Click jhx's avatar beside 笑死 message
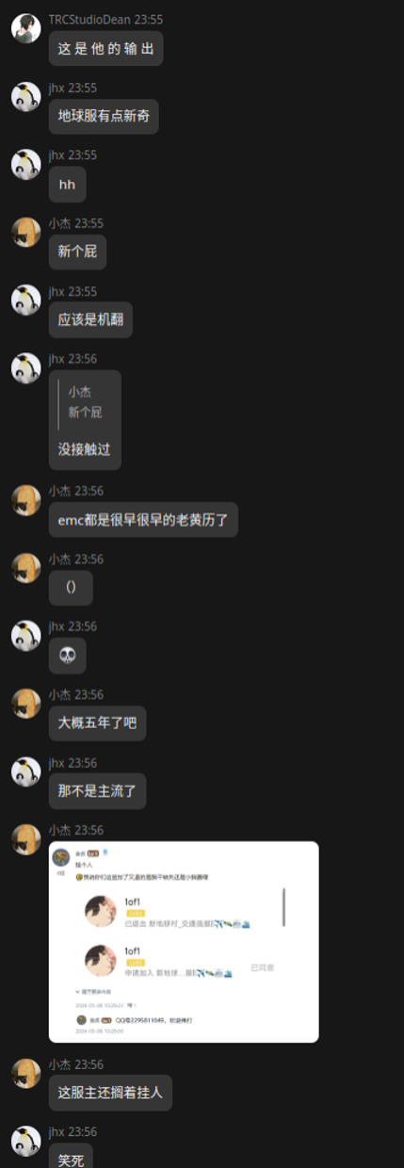Viewport: 404px width, 1168px height. tap(25, 1141)
